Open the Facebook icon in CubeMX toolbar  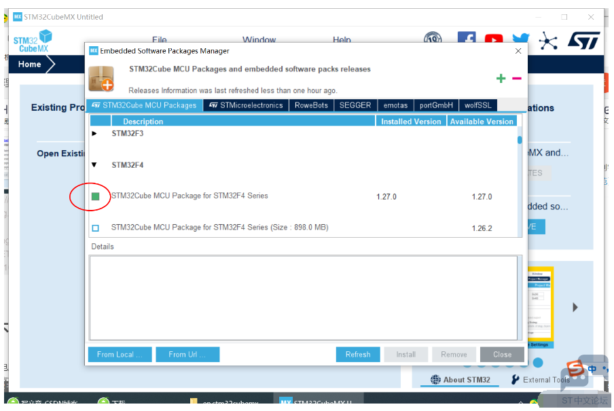coord(467,37)
